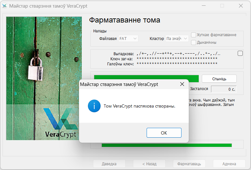Click the Даведка help button

[109, 164]
